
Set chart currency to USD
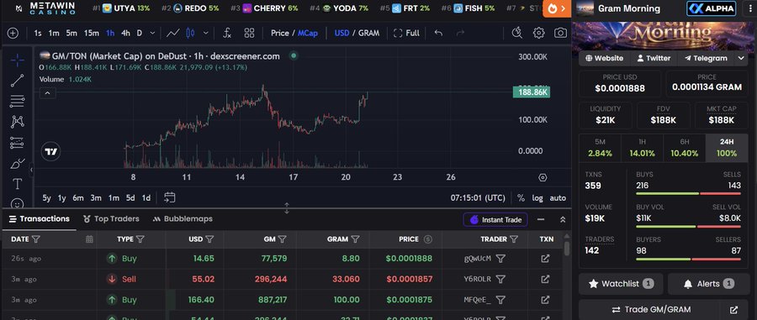(x=341, y=34)
